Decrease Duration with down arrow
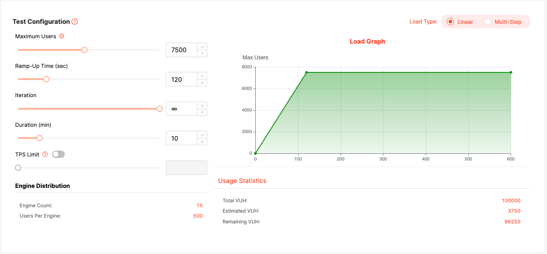 [x=202, y=141]
